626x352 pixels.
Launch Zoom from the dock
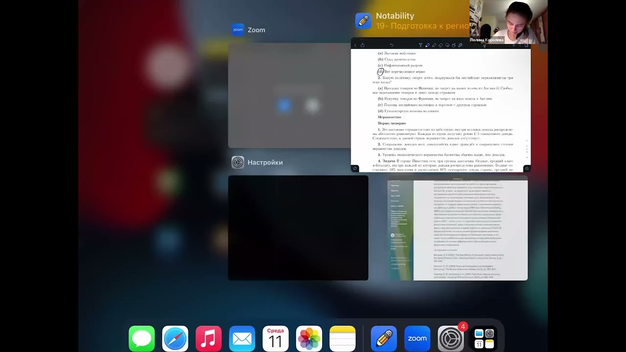point(417,338)
